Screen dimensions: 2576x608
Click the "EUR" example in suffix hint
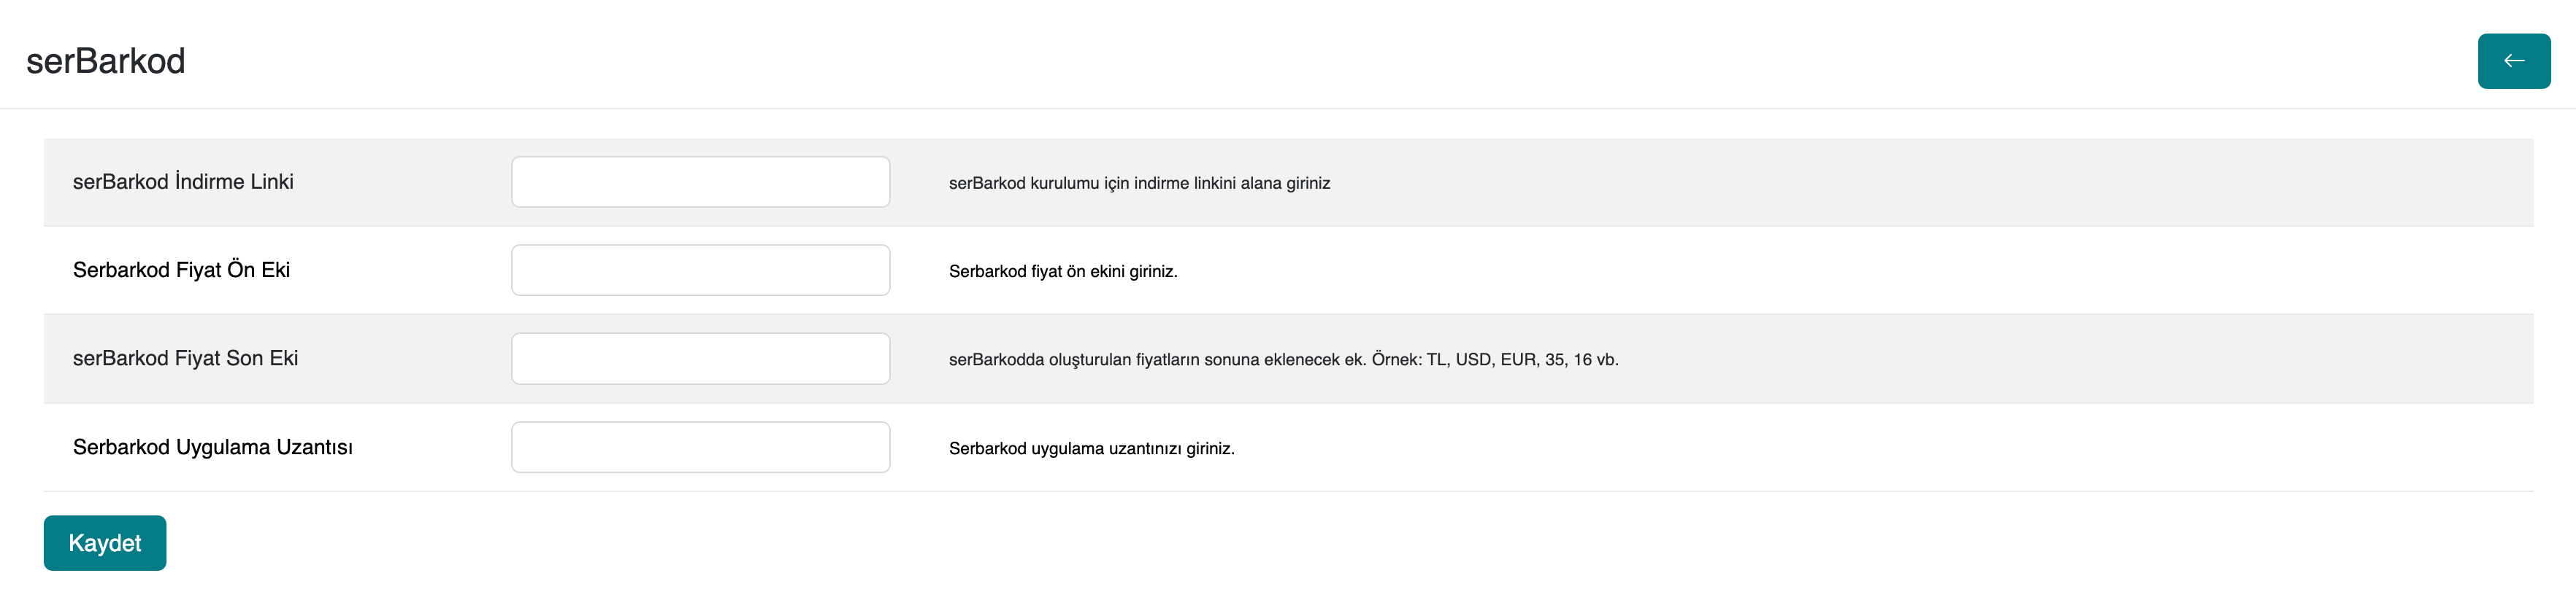tap(1518, 360)
